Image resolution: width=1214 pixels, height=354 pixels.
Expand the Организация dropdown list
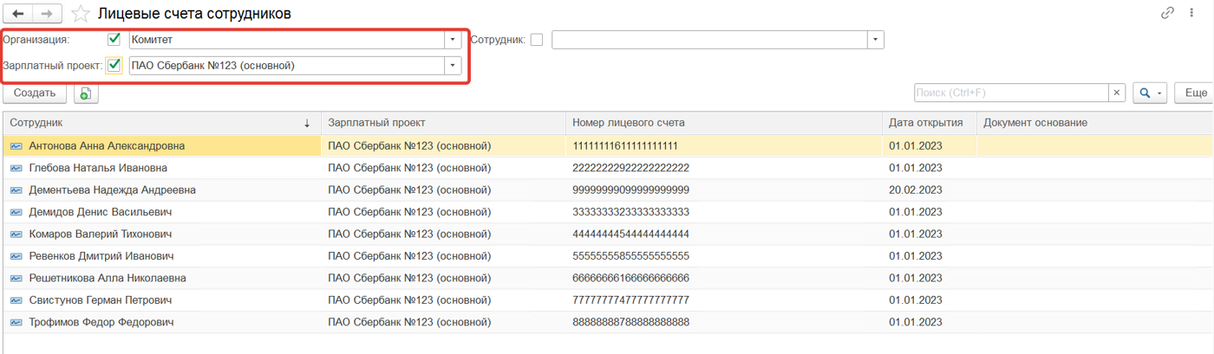452,40
